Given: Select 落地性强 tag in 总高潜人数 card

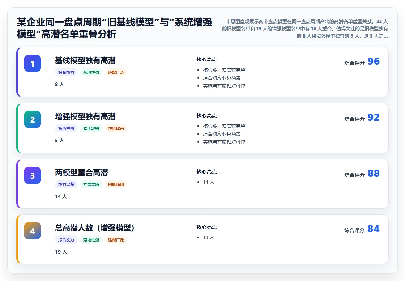Looking at the screenshot, I should click(91, 240).
